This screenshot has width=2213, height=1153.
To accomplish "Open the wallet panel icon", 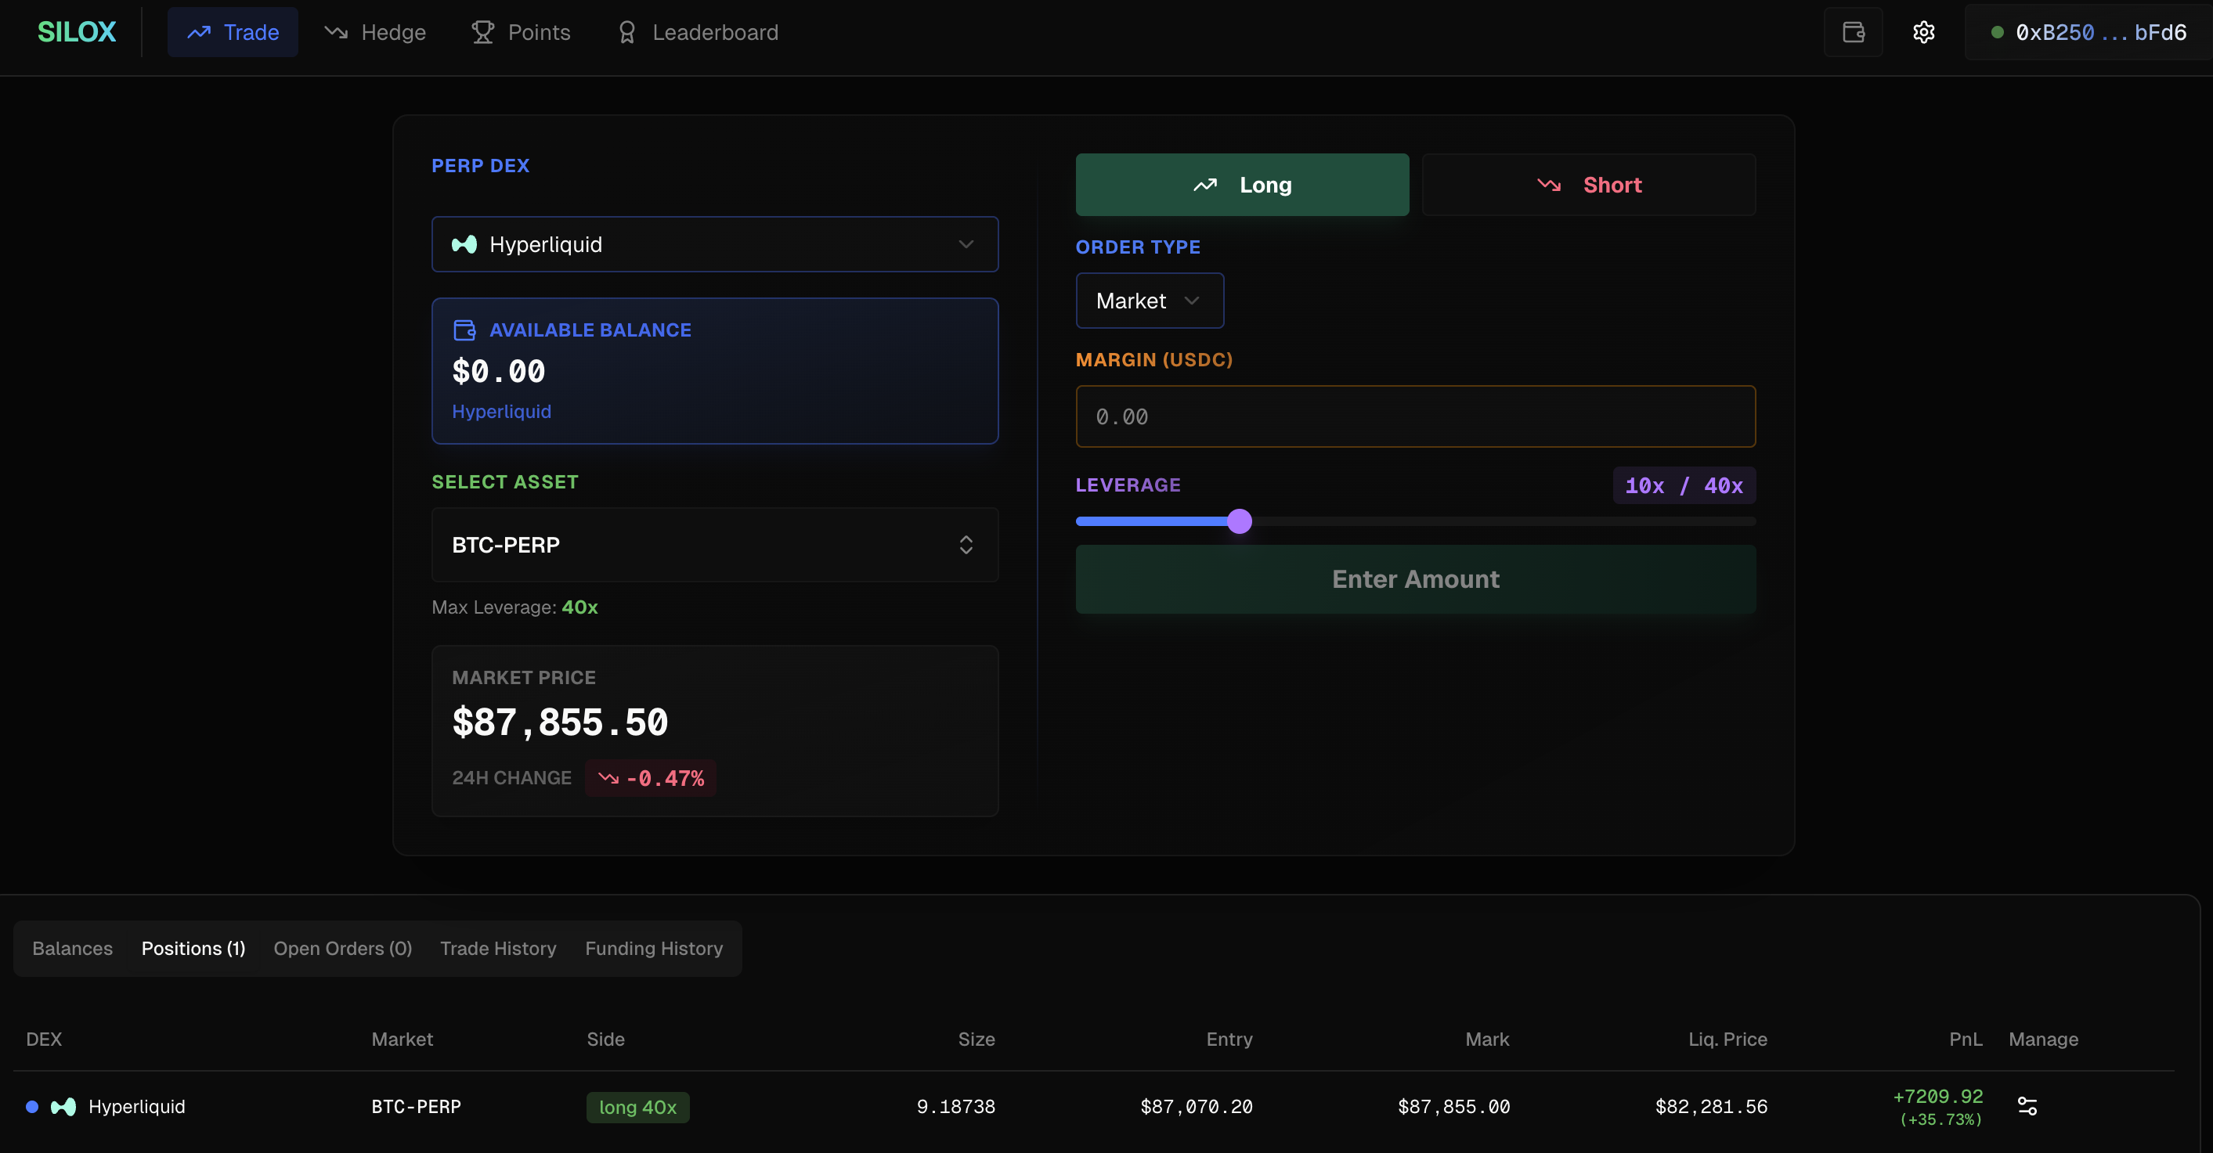I will coord(1852,32).
